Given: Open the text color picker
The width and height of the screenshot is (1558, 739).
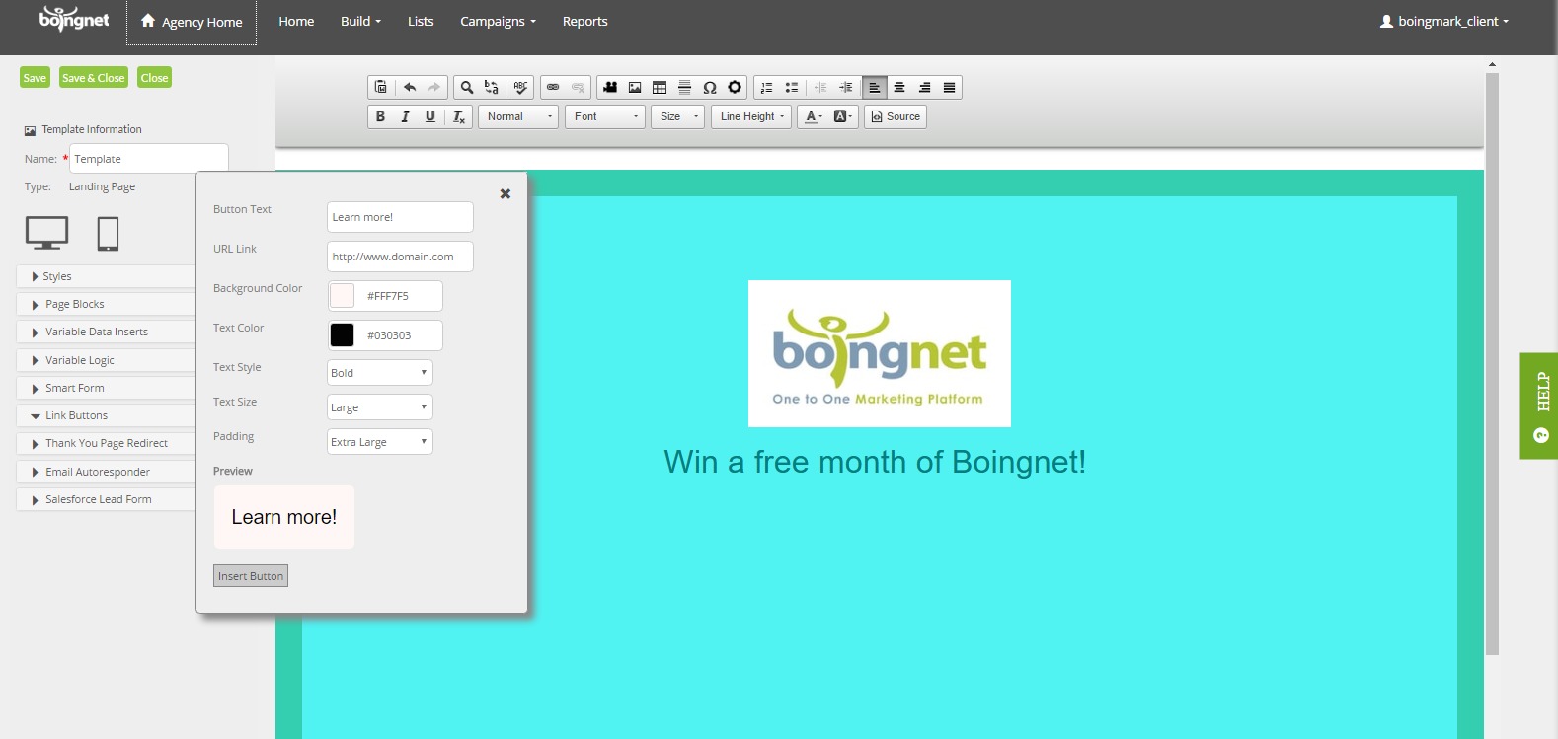Looking at the screenshot, I should (813, 116).
